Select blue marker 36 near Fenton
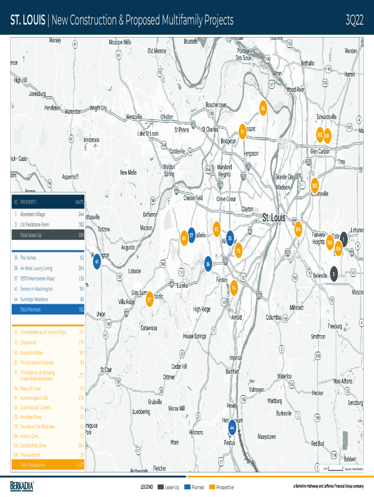 (208, 265)
